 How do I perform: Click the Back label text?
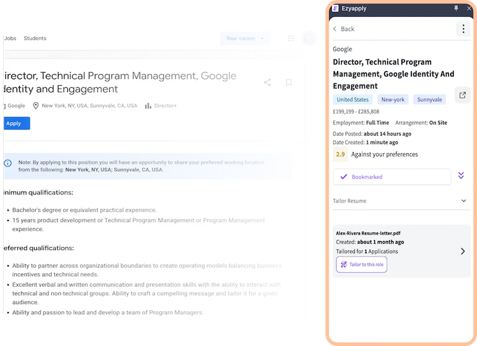point(348,29)
